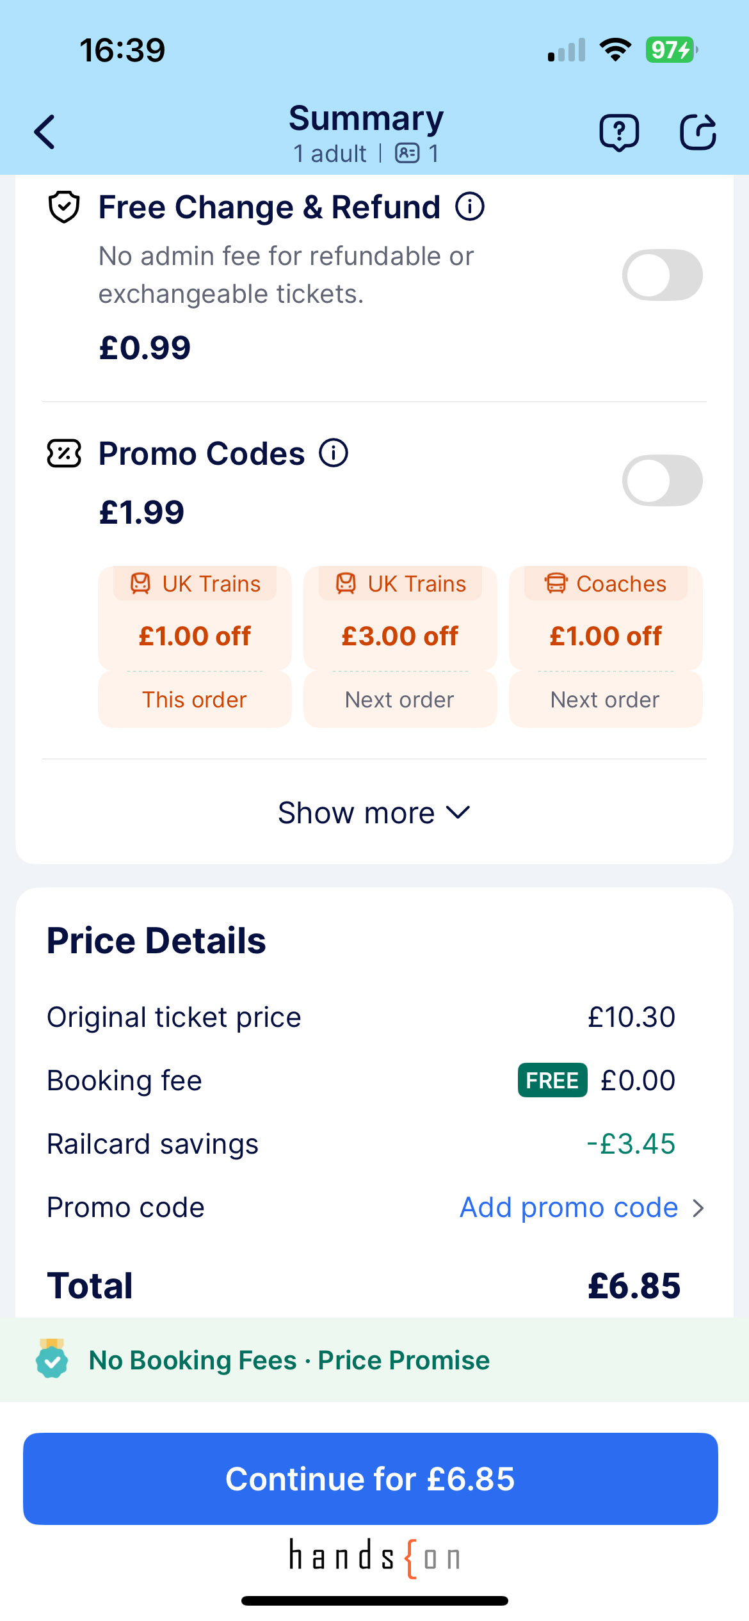Tap the FREE booking fee badge
Screen dimensions: 749x1621
(552, 1081)
